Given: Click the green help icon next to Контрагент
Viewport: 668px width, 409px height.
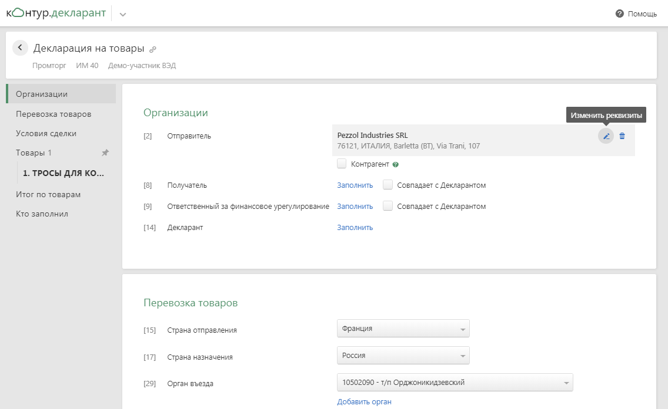Looking at the screenshot, I should pos(395,164).
